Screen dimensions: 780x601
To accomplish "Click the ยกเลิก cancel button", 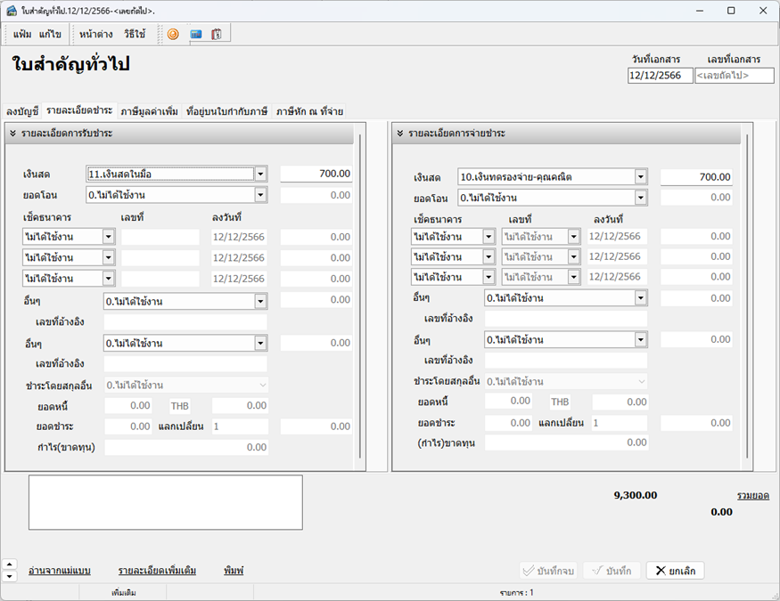I will point(675,571).
